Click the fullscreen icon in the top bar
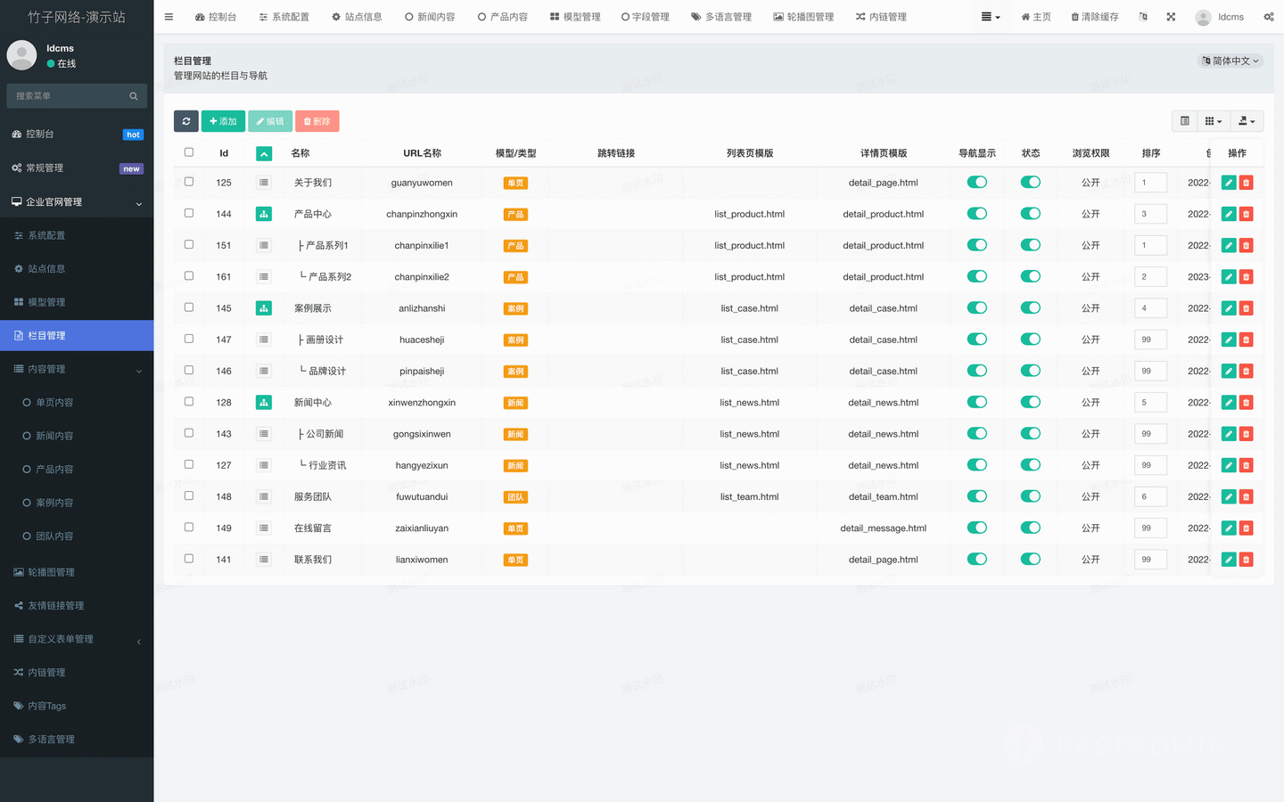This screenshot has width=1284, height=802. [1171, 17]
